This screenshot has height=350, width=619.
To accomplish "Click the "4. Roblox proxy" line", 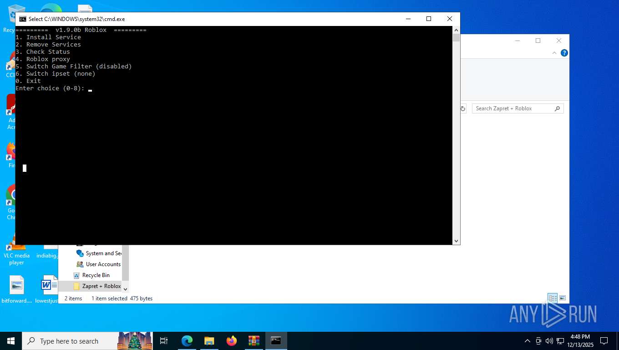I will (43, 59).
